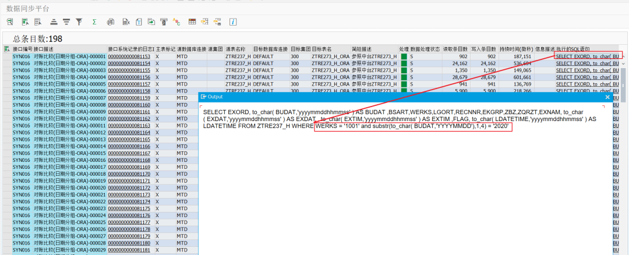This screenshot has height=255, width=629.
Task: Click the Deselect All toolbar icon
Action: click(38, 22)
